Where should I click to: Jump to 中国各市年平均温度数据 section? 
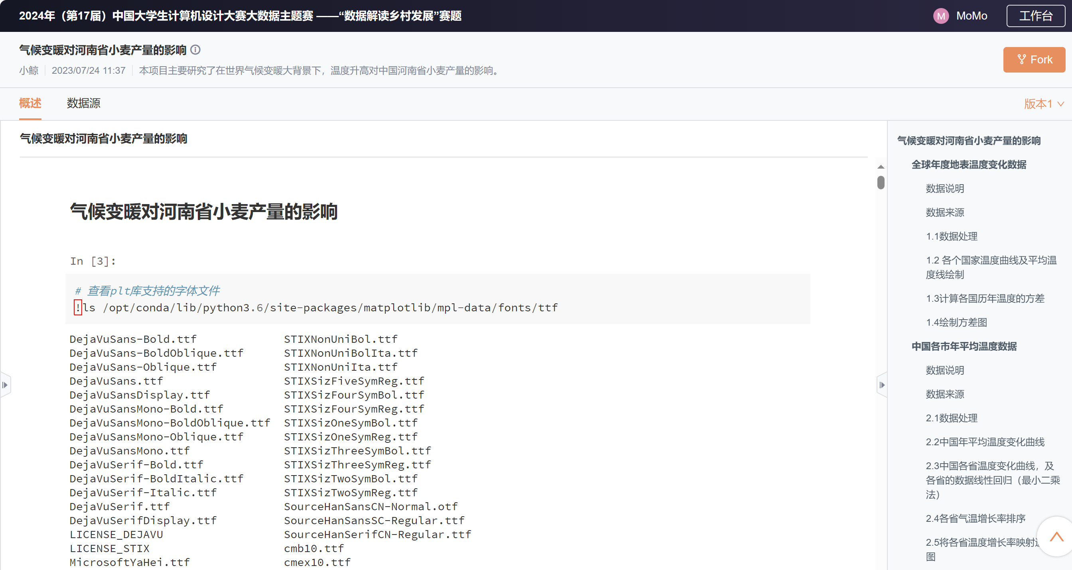964,346
